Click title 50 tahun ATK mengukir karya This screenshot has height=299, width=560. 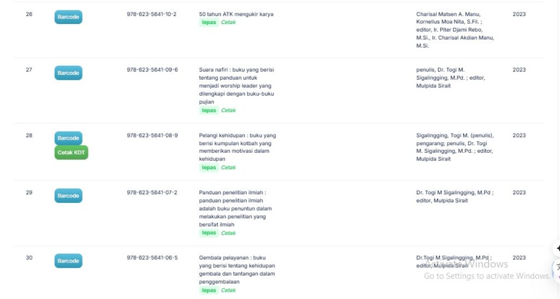point(236,14)
